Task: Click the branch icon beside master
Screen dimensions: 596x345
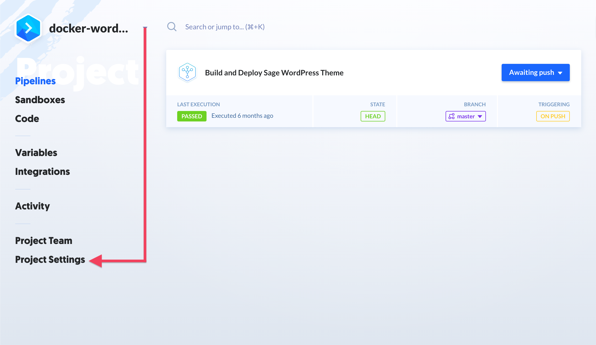Action: pos(451,116)
